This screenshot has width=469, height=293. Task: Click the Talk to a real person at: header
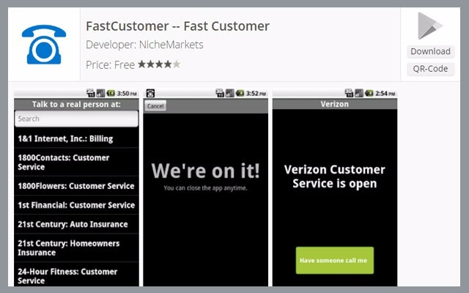pos(76,104)
